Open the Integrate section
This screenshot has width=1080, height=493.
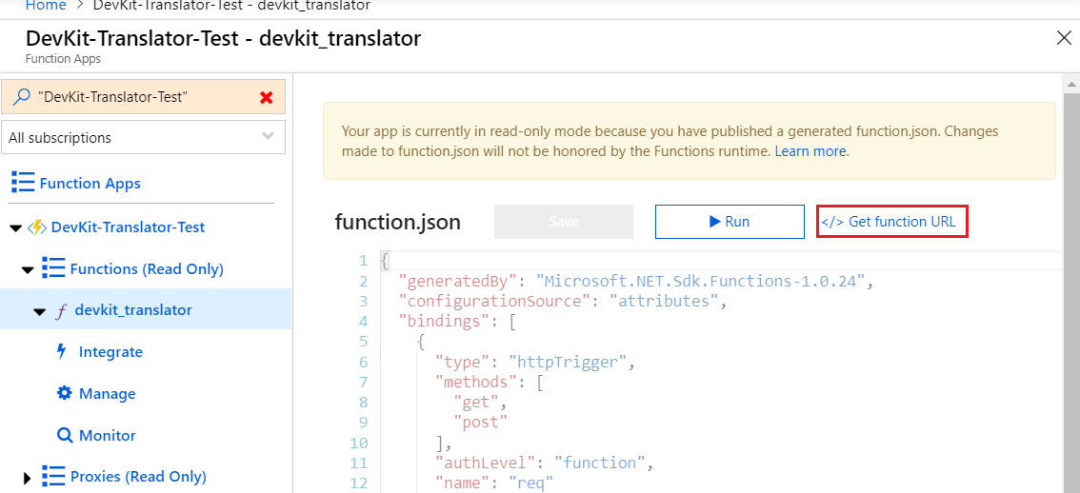110,352
